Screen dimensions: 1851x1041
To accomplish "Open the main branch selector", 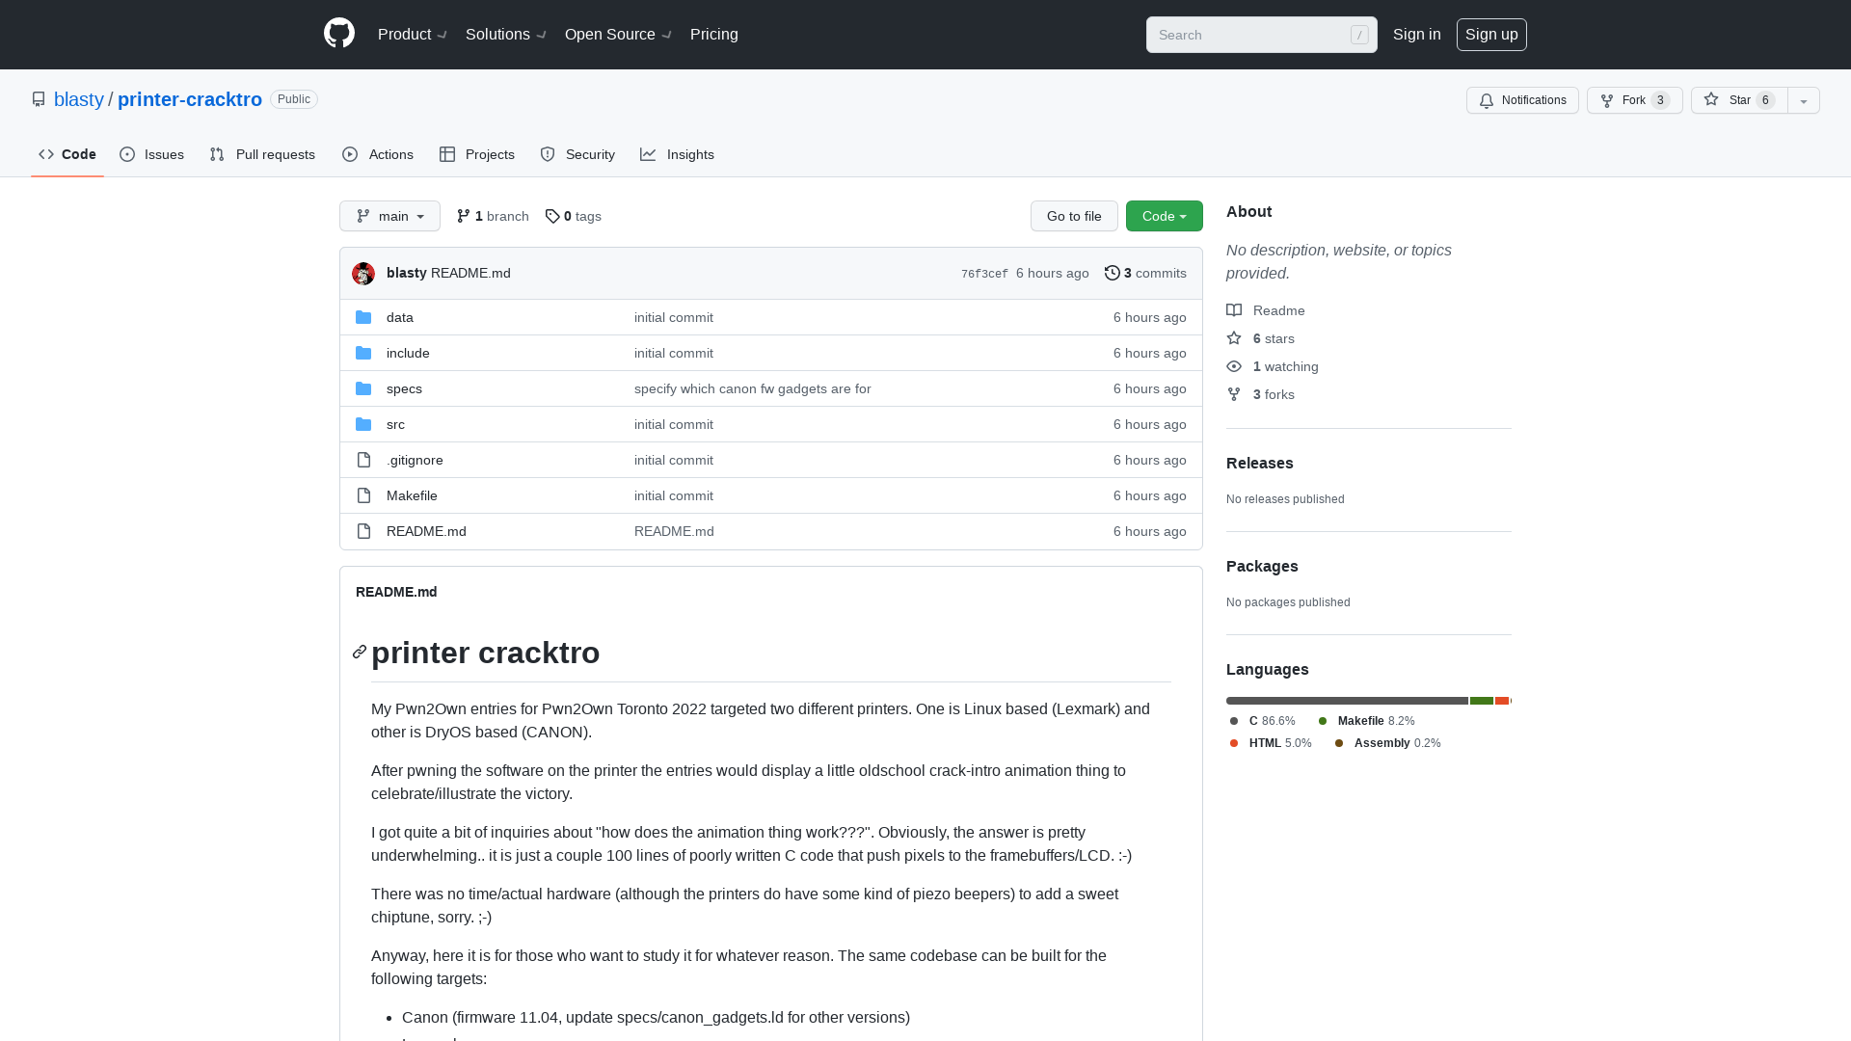I will coord(389,216).
